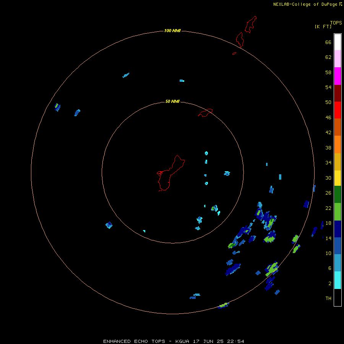Click the light blue legend swatch above 6
This screenshot has width=344, height=344.
[x=338, y=263]
